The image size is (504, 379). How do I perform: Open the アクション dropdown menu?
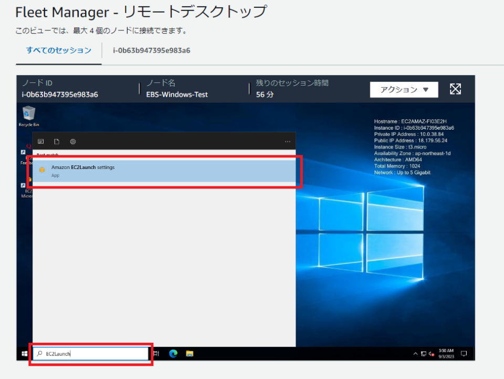(404, 90)
